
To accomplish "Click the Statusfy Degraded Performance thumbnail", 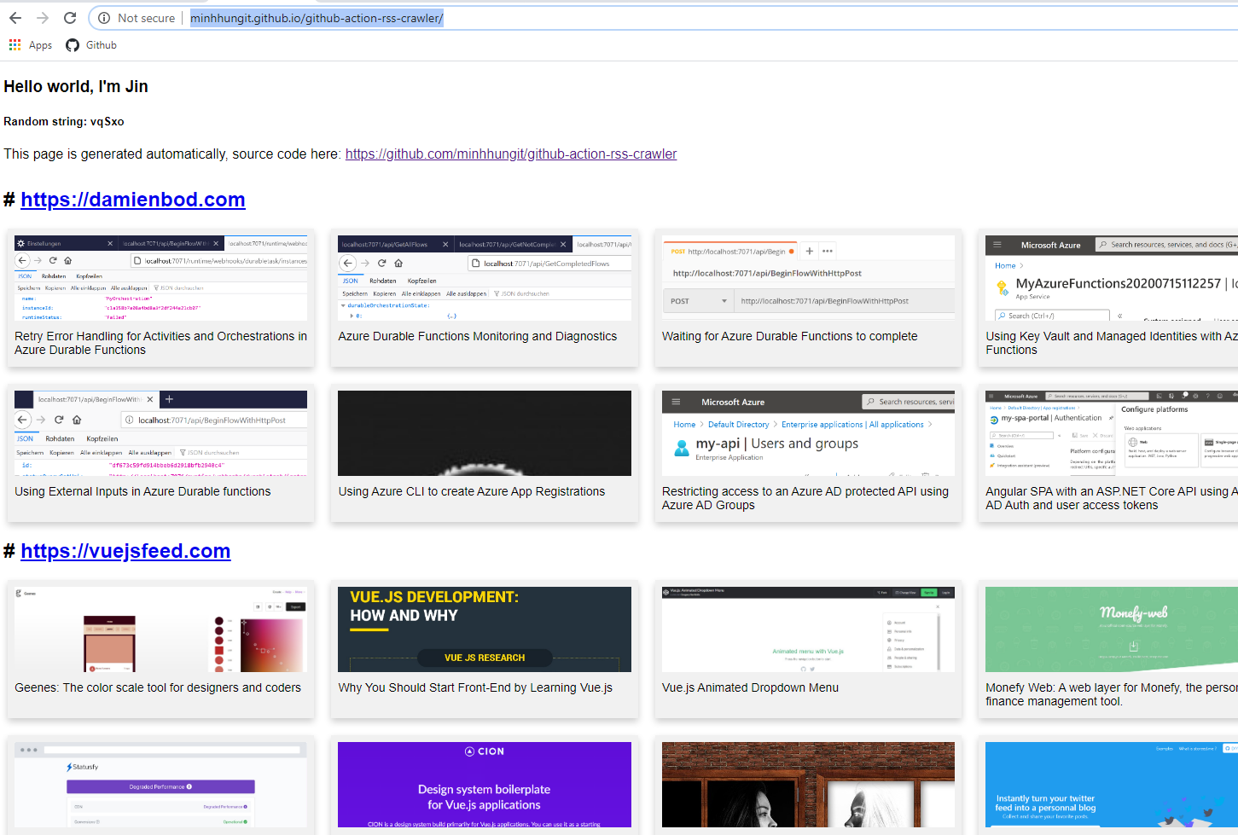I will point(160,785).
